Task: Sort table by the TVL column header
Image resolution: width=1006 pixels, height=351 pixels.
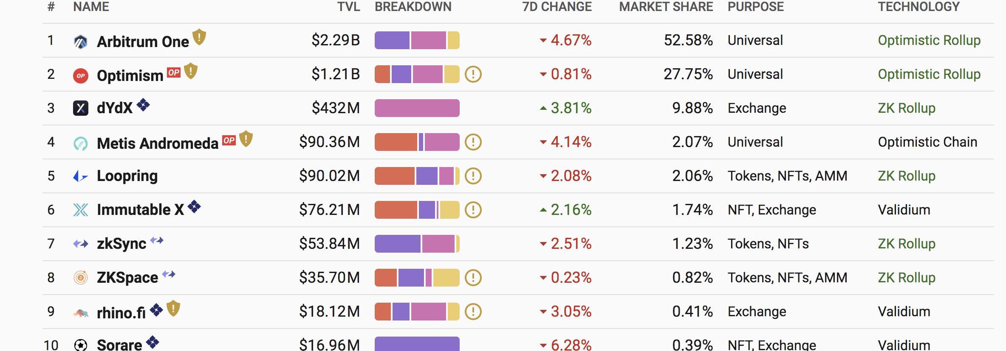Action: 348,7
